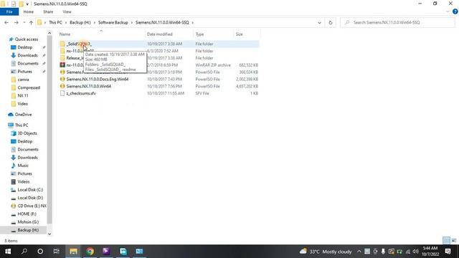Click navigation pane scroll down arrow
459x258 pixels.
[49, 234]
